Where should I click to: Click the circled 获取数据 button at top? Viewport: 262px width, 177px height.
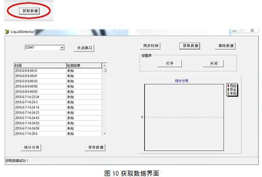(x=29, y=11)
